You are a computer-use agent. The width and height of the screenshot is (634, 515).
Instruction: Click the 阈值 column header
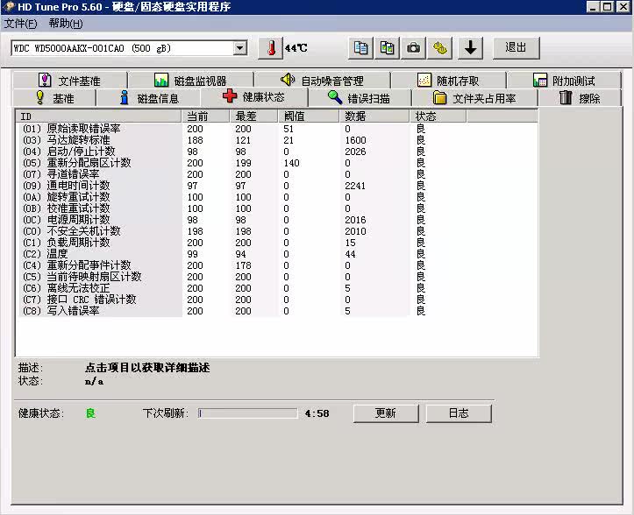[309, 116]
